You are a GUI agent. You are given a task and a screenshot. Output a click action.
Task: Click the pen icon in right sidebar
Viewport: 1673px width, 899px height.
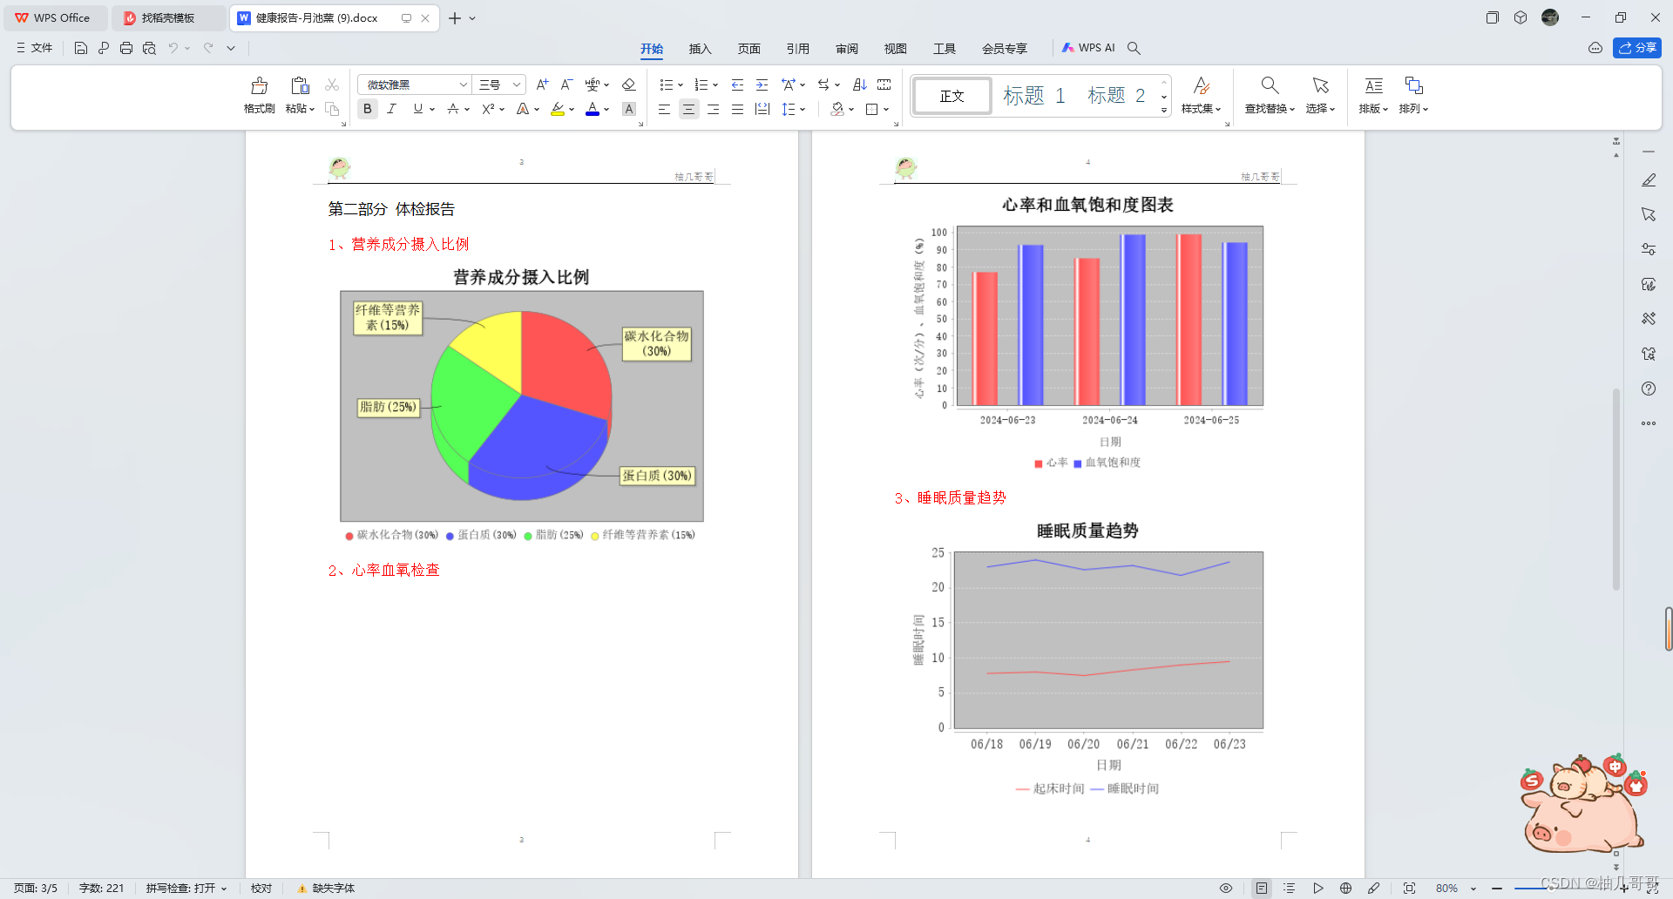[1649, 180]
